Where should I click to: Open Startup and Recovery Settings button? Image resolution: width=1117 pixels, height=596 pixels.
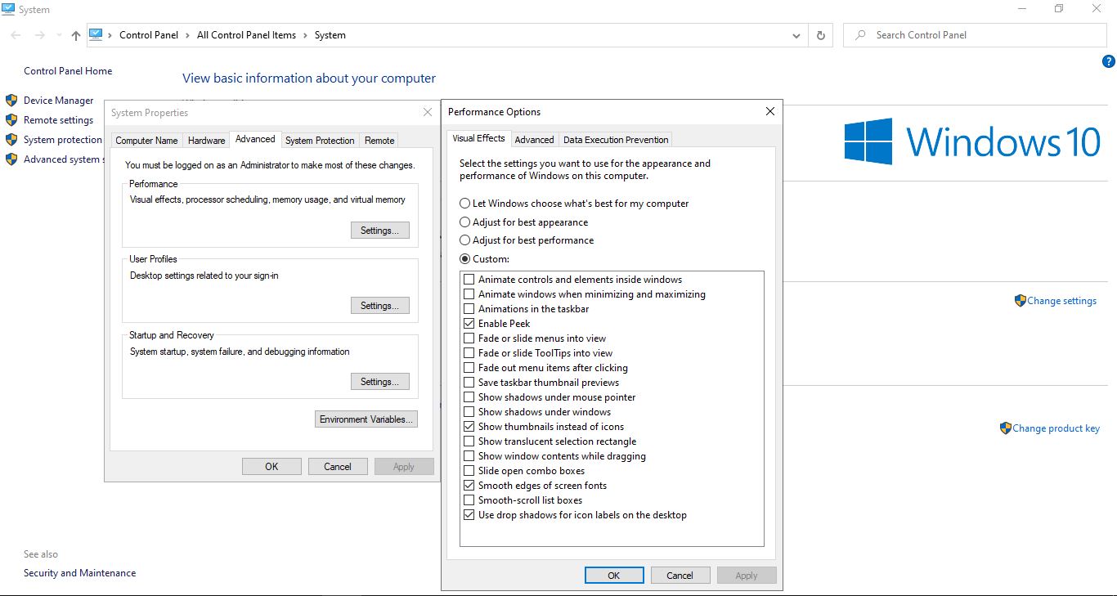pyautogui.click(x=379, y=382)
